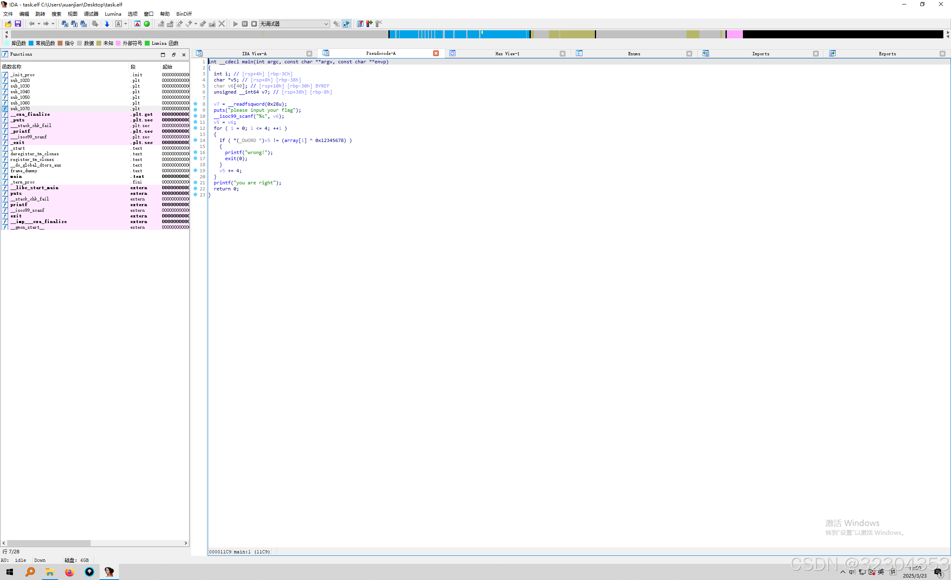Image resolution: width=951 pixels, height=580 pixels.
Task: Click the blue down-arrow jump icon
Action: click(x=107, y=24)
